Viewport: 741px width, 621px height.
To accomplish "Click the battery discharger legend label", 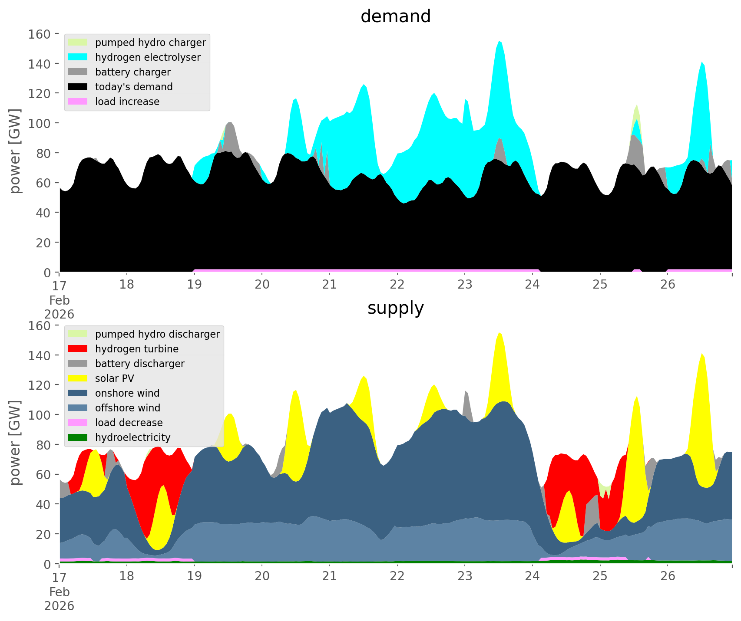I will 139,364.
